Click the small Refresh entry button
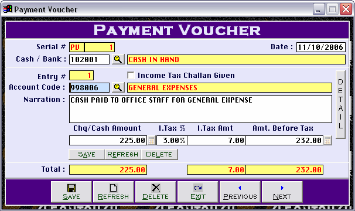The height and width of the screenshot is (211, 355). click(122, 154)
